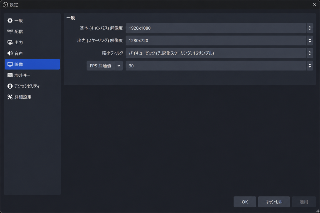The image size is (320, 213).
Task: Expand the FPS 共通値 type chevron
Action: pos(119,66)
